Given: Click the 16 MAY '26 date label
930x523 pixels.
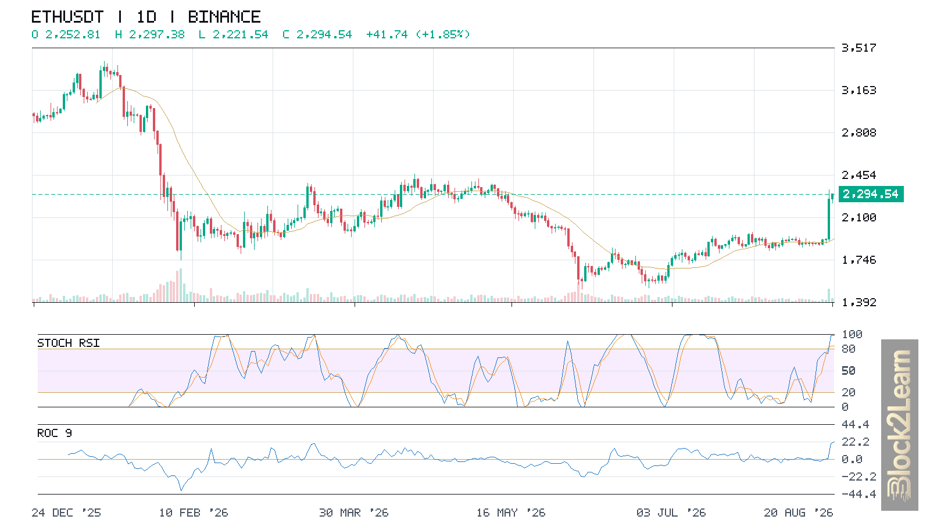Looking at the screenshot, I should click(x=511, y=513).
